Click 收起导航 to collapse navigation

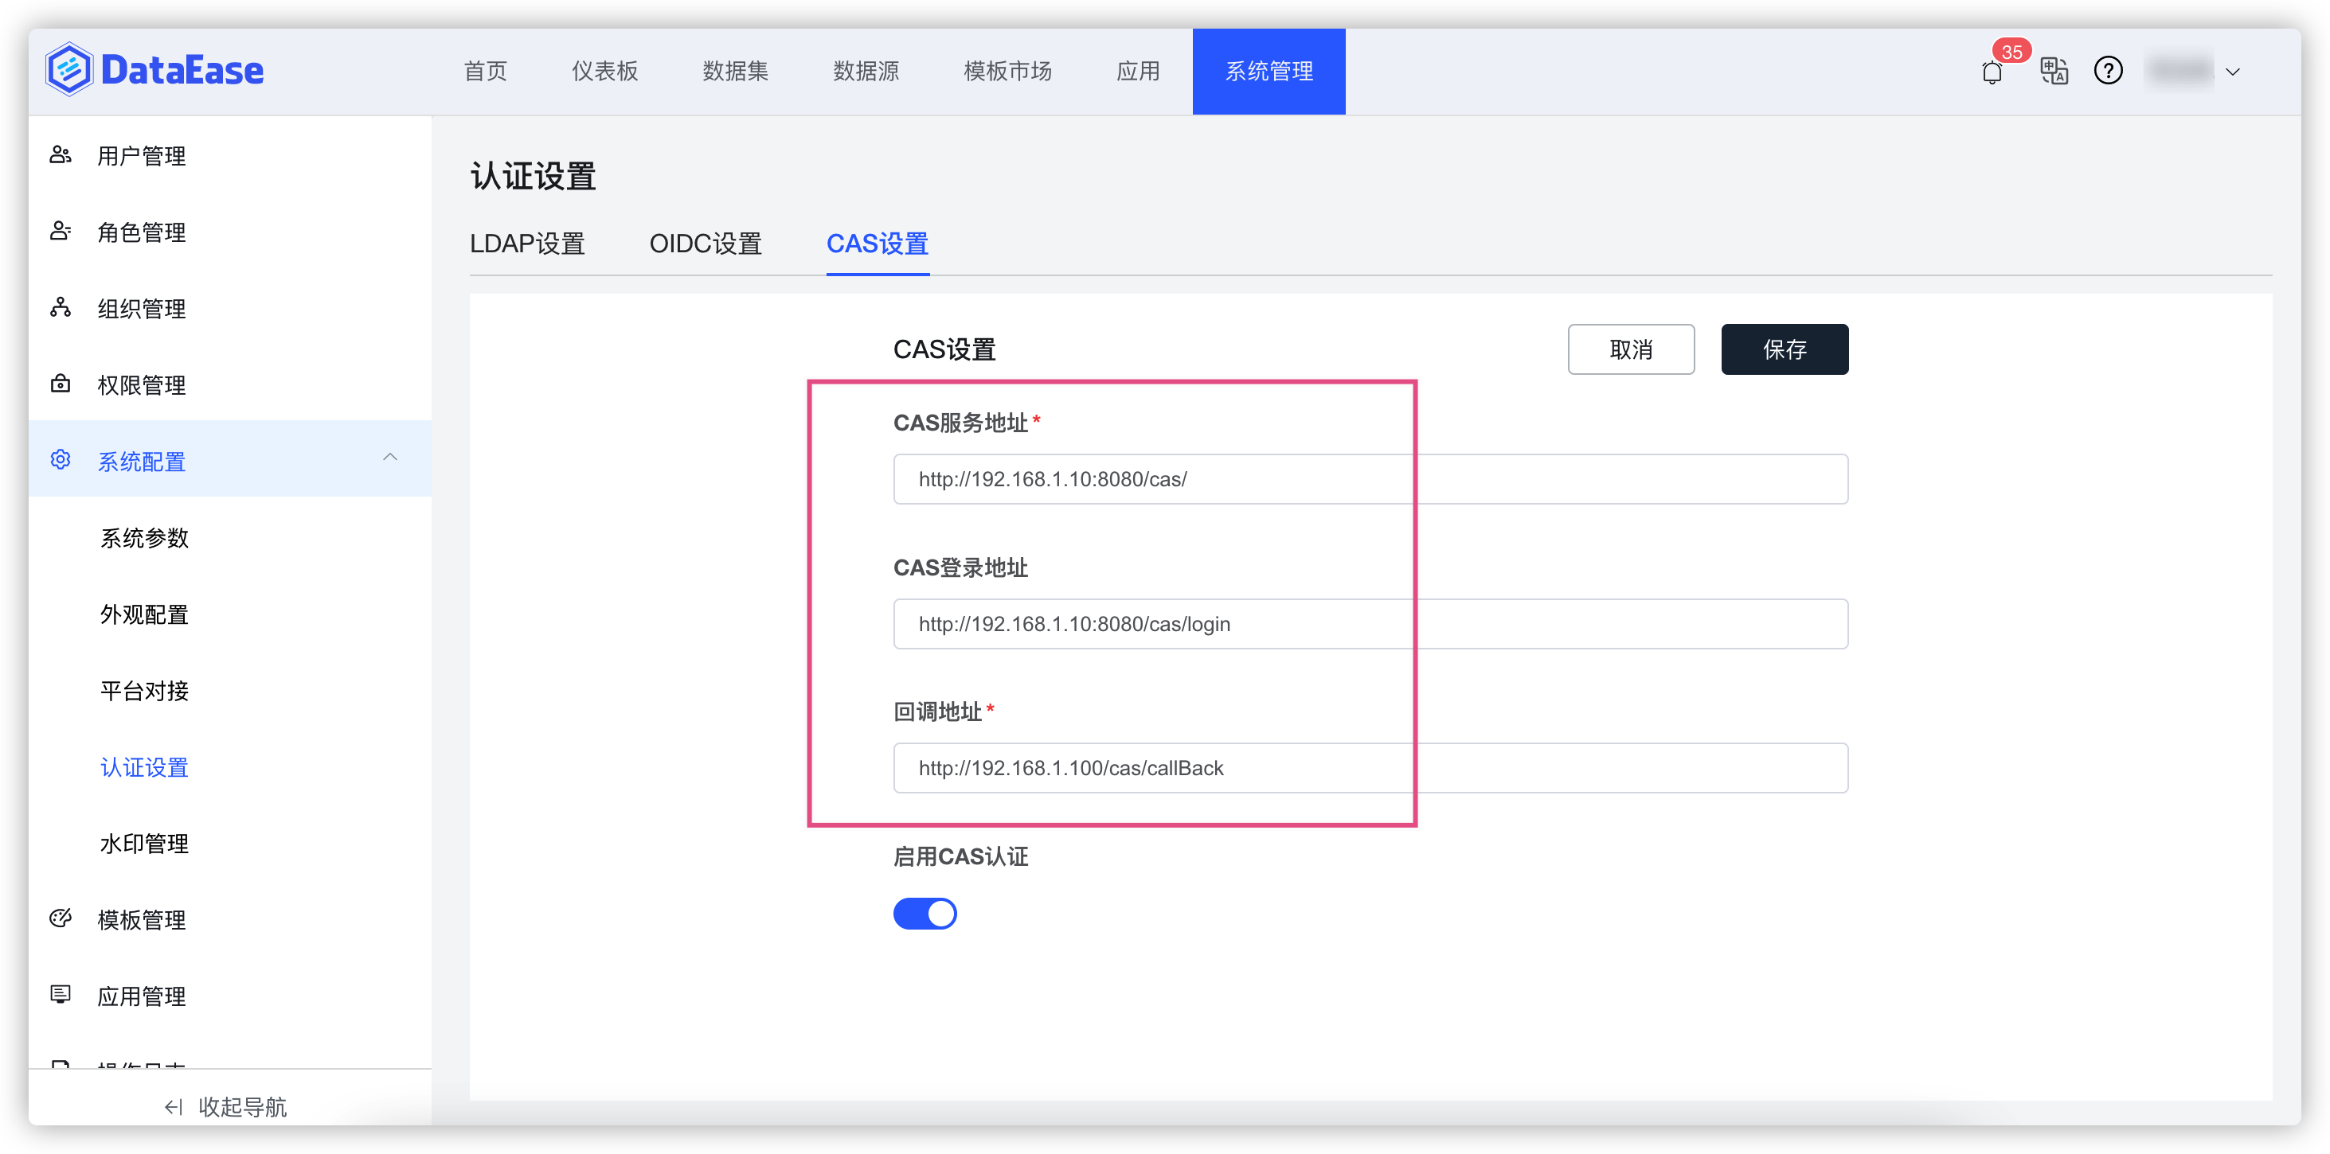pos(225,1106)
